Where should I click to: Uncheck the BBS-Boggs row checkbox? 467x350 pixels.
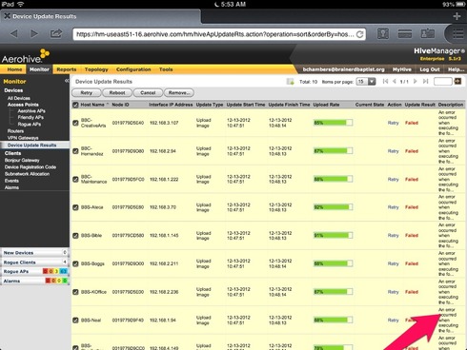click(75, 263)
